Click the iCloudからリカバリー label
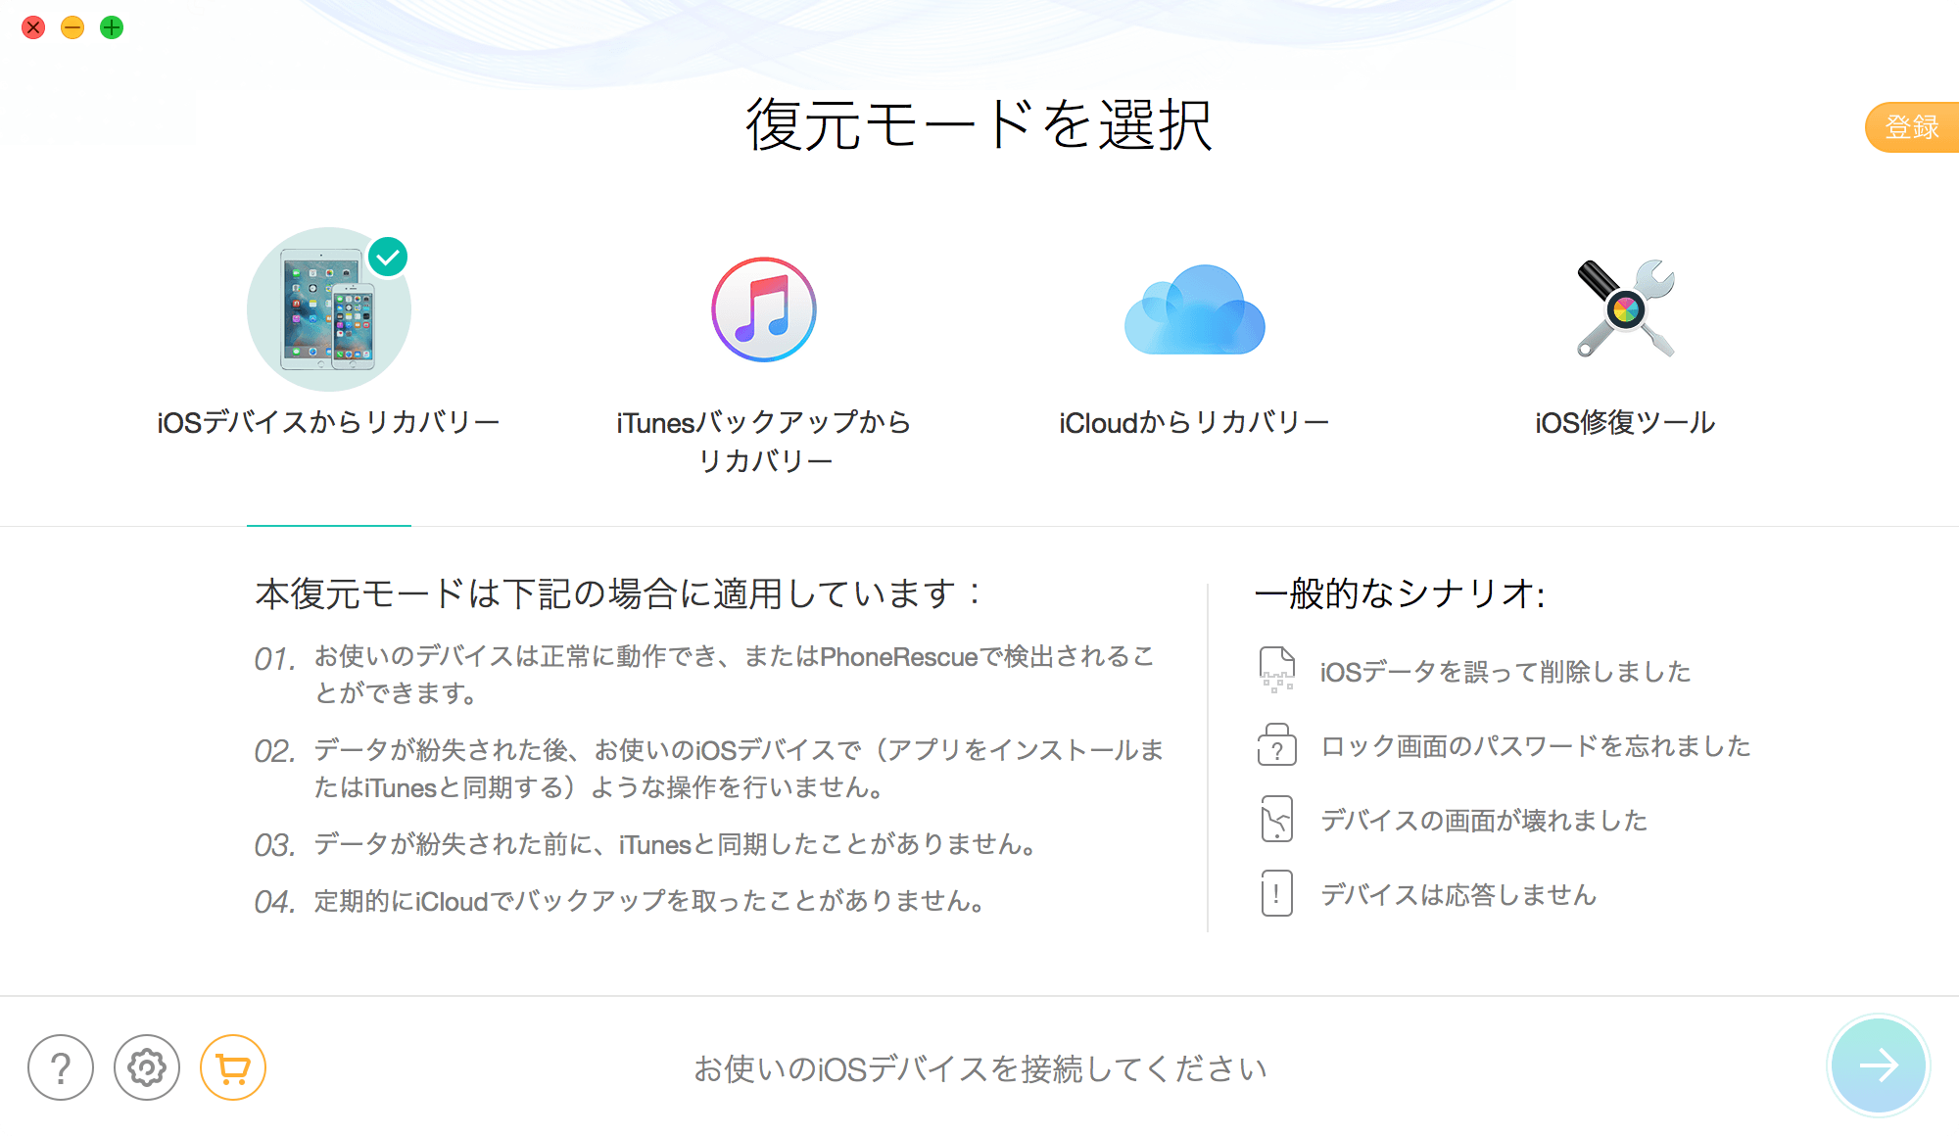The height and width of the screenshot is (1136, 1959). point(1194,422)
